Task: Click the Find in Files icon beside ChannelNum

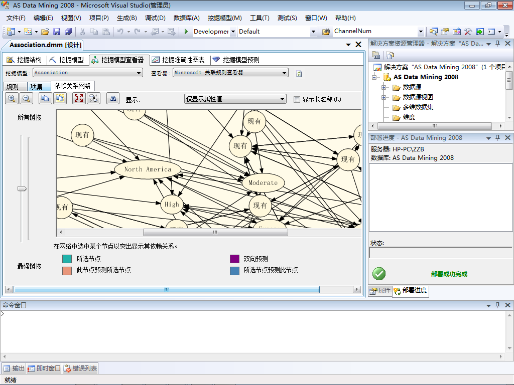Action: [326, 32]
